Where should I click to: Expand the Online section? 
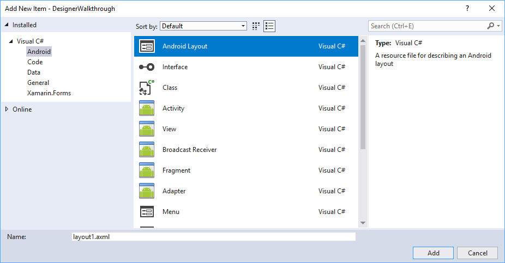point(7,109)
